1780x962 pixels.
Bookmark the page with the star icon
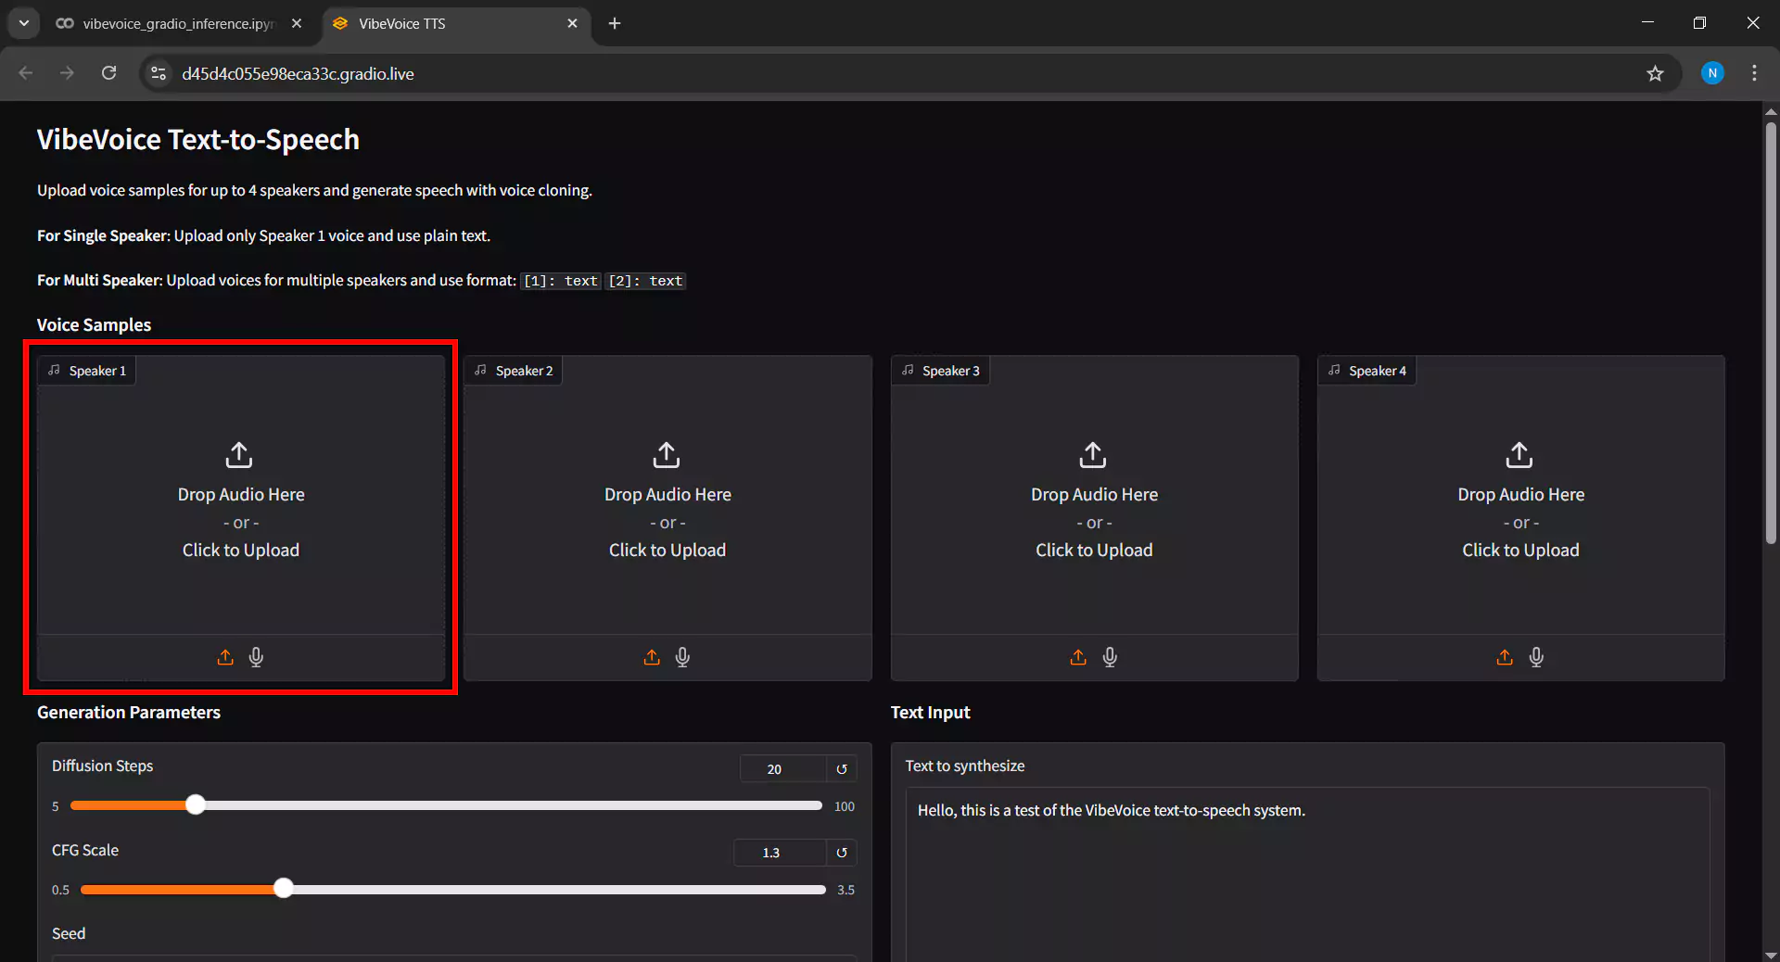(1657, 73)
